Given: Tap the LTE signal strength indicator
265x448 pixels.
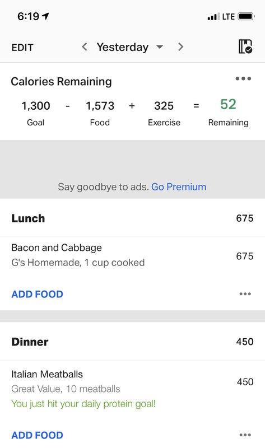Looking at the screenshot, I should 213,17.
